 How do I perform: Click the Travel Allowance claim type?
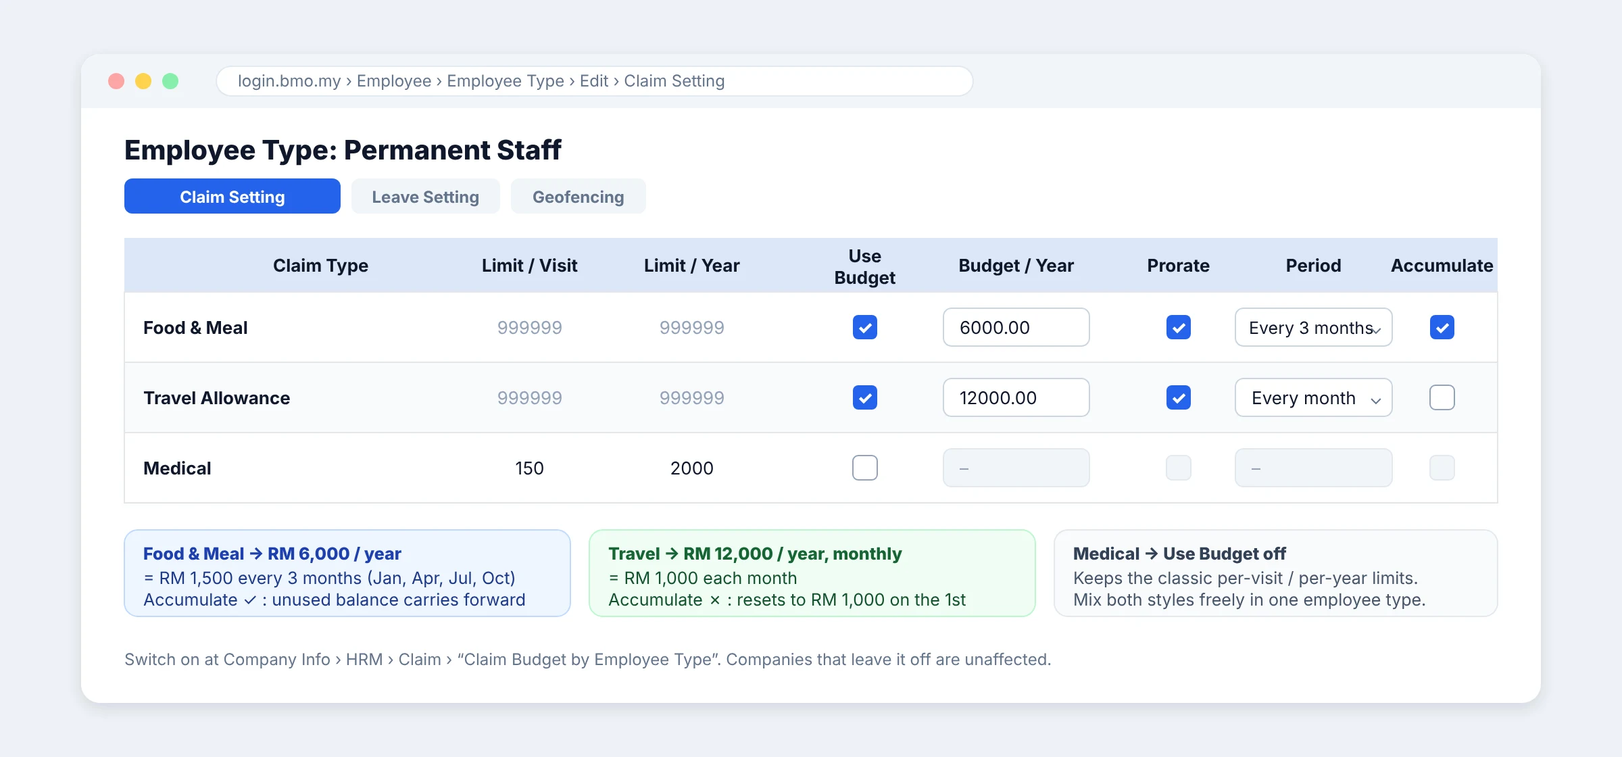tap(216, 398)
